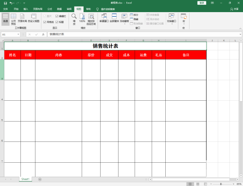This screenshot has height=186, width=243.
Task: Click the Share (共享) button
Action: 234,9
